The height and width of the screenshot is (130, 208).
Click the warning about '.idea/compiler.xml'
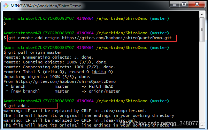coord(75,111)
